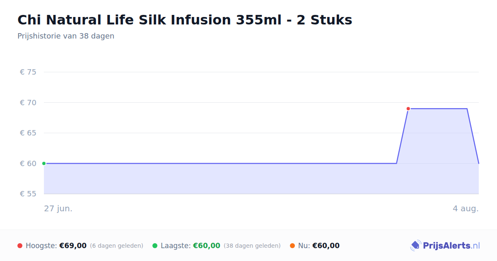Click the red highest price dot on chart
The width and height of the screenshot is (497, 261).
click(x=408, y=109)
